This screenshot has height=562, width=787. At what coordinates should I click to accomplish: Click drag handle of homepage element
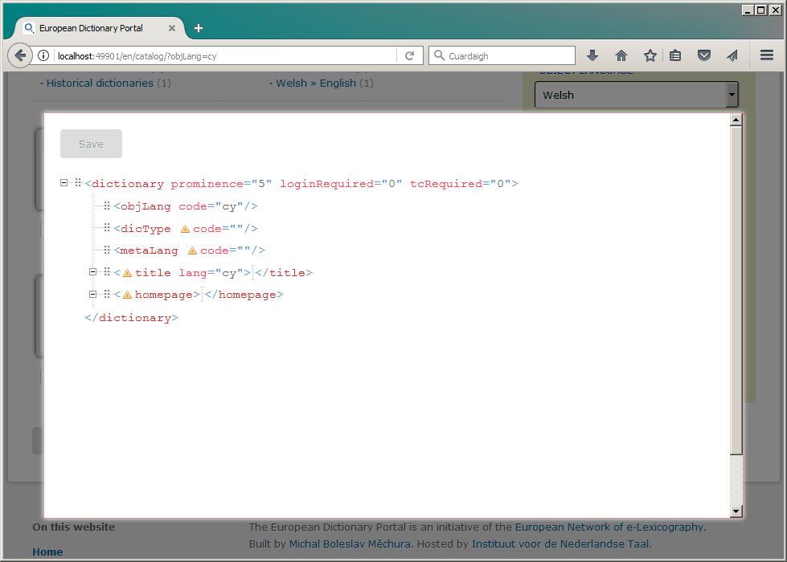point(106,294)
